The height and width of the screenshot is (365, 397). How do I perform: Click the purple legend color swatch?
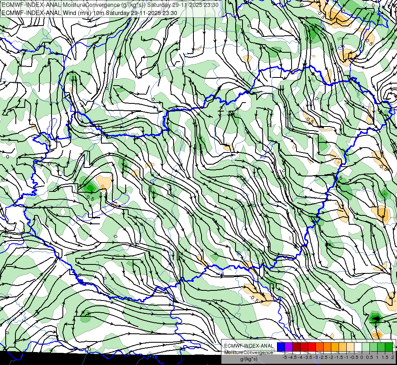[x=289, y=347]
